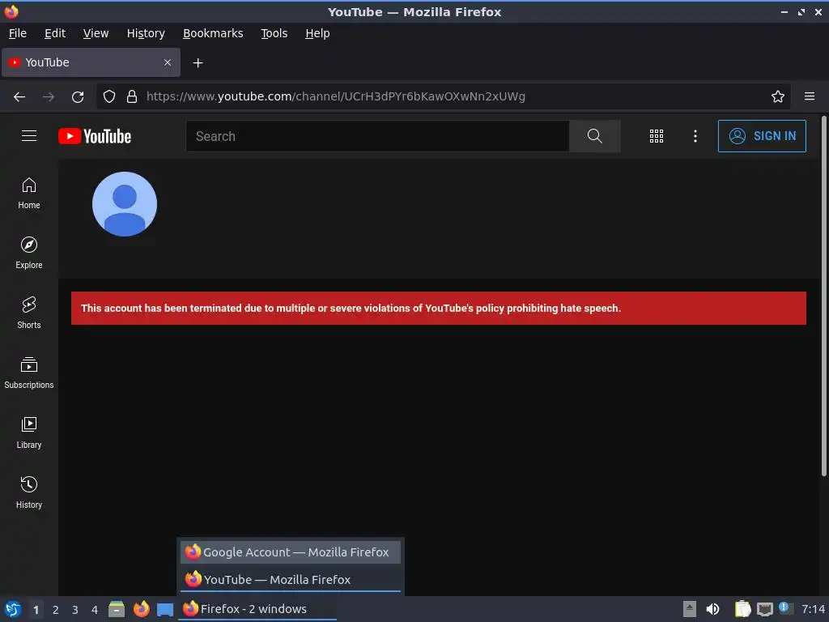829x622 pixels.
Task: Open the volume control tray icon
Action: (712, 609)
